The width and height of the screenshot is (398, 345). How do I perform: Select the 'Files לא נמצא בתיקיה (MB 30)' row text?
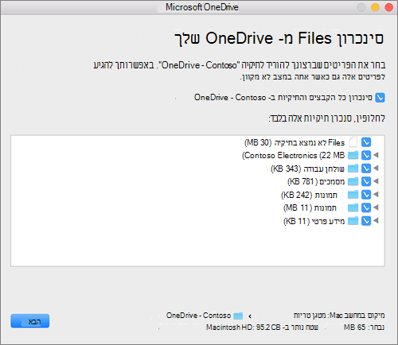coord(295,142)
